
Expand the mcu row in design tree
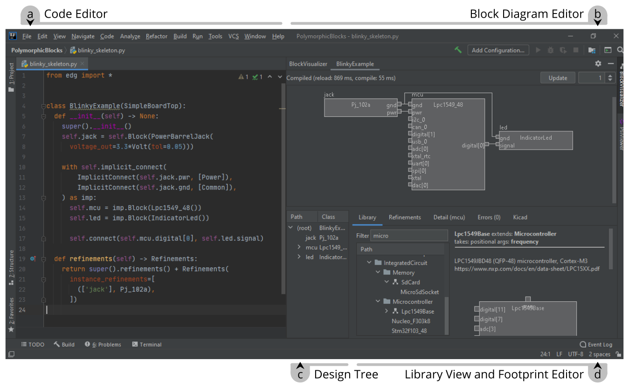299,247
